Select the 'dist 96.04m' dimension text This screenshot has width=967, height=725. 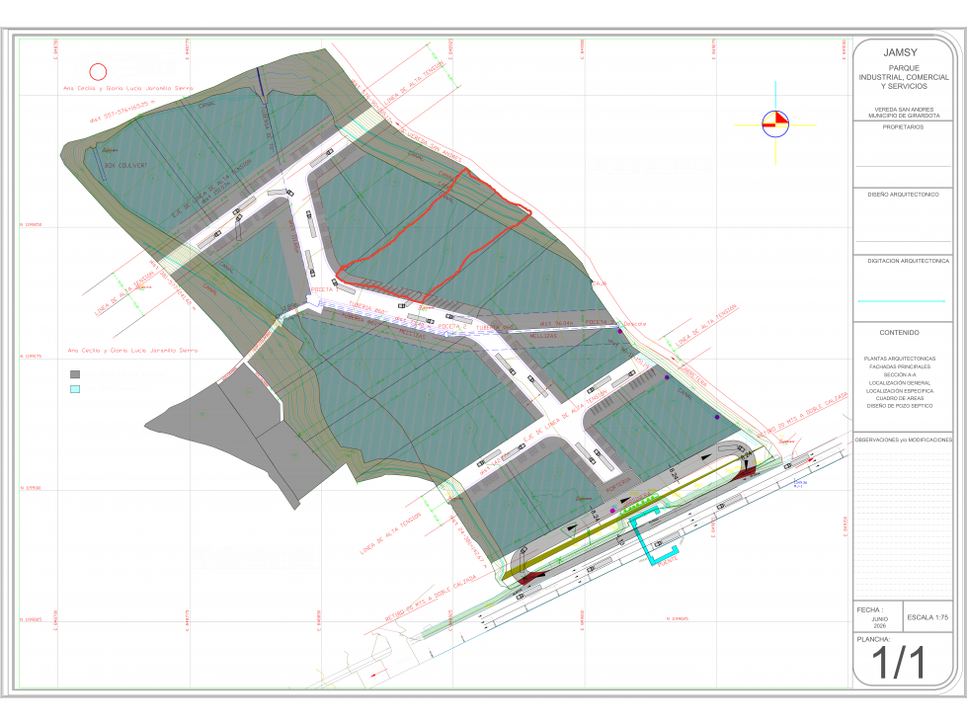(x=556, y=323)
